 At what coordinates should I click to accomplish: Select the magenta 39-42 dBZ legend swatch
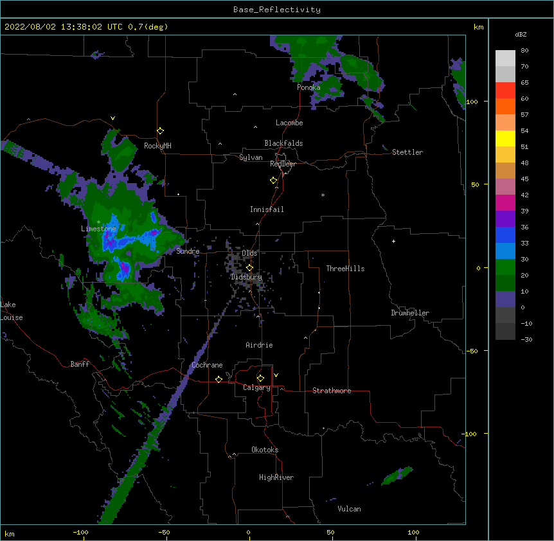tap(505, 203)
